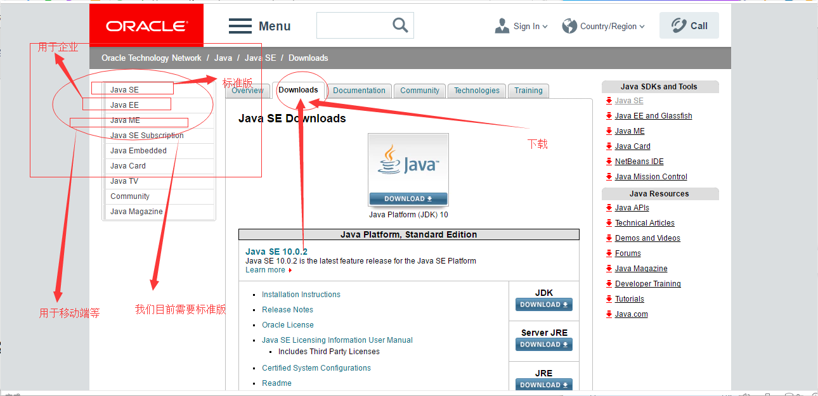Open Installation Instructions link
This screenshot has height=396, width=818.
point(301,295)
